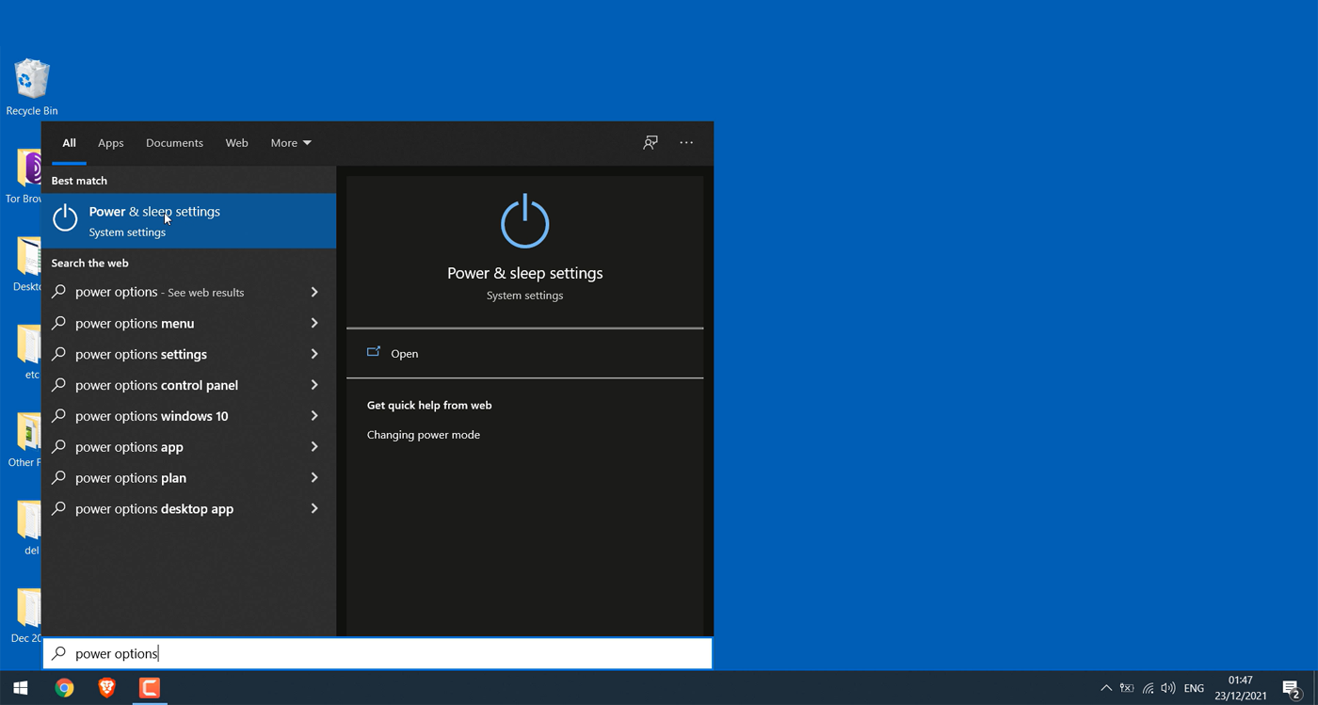Click the 'power options' search input field
The image size is (1318, 705).
(378, 653)
